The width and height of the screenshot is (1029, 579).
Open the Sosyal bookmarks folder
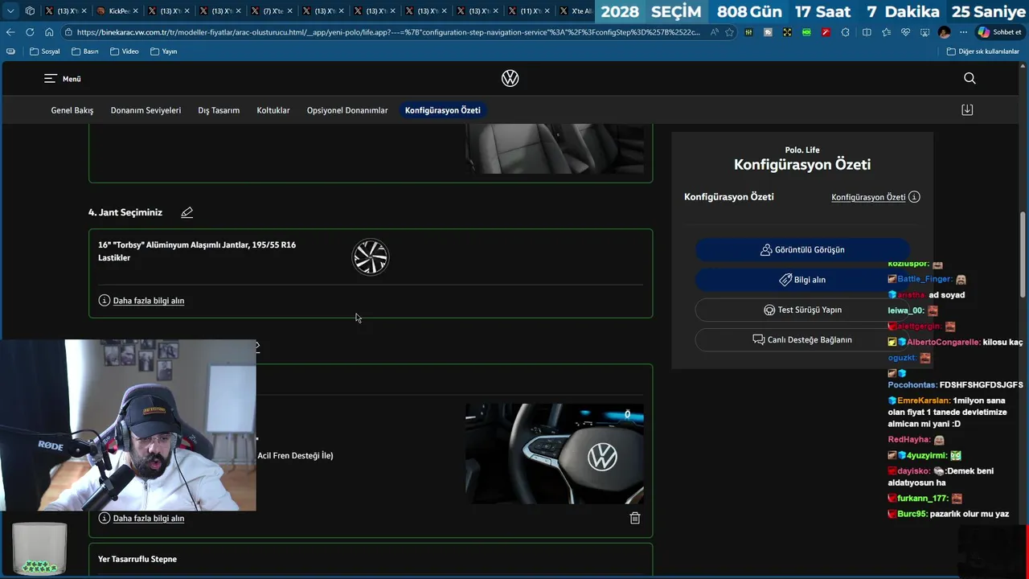point(44,51)
